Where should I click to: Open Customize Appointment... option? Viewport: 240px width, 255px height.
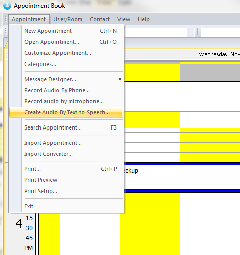(66, 53)
